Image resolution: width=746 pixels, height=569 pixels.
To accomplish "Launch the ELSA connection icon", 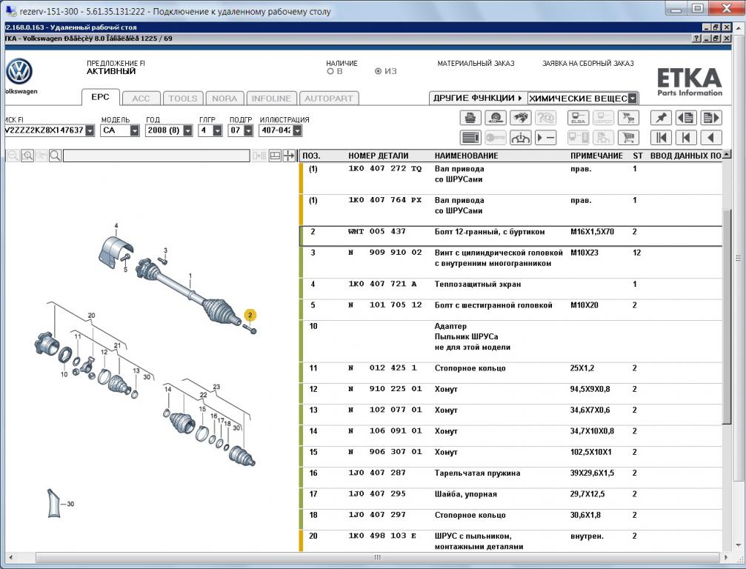I will tap(578, 118).
